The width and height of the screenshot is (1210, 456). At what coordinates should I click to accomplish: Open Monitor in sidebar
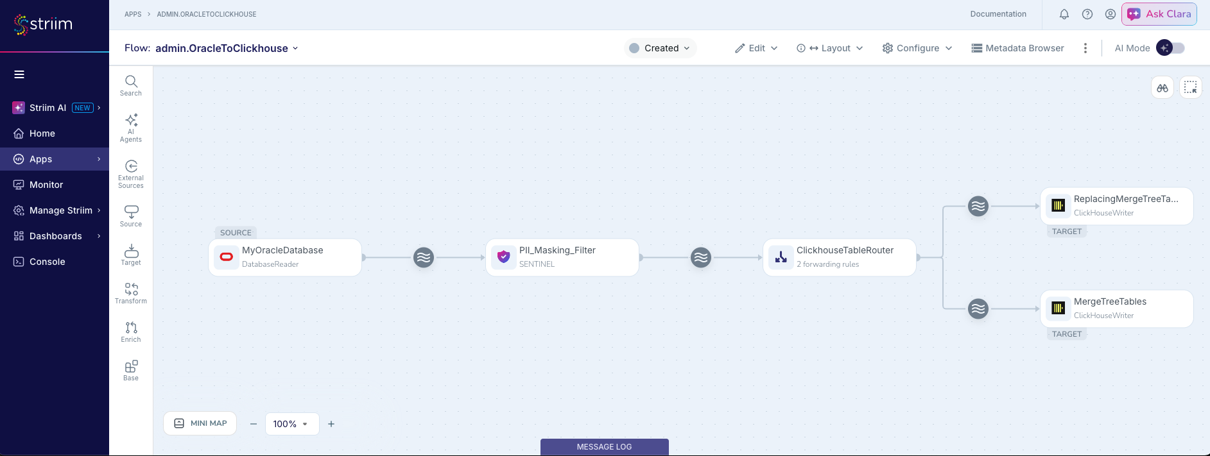[55, 185]
